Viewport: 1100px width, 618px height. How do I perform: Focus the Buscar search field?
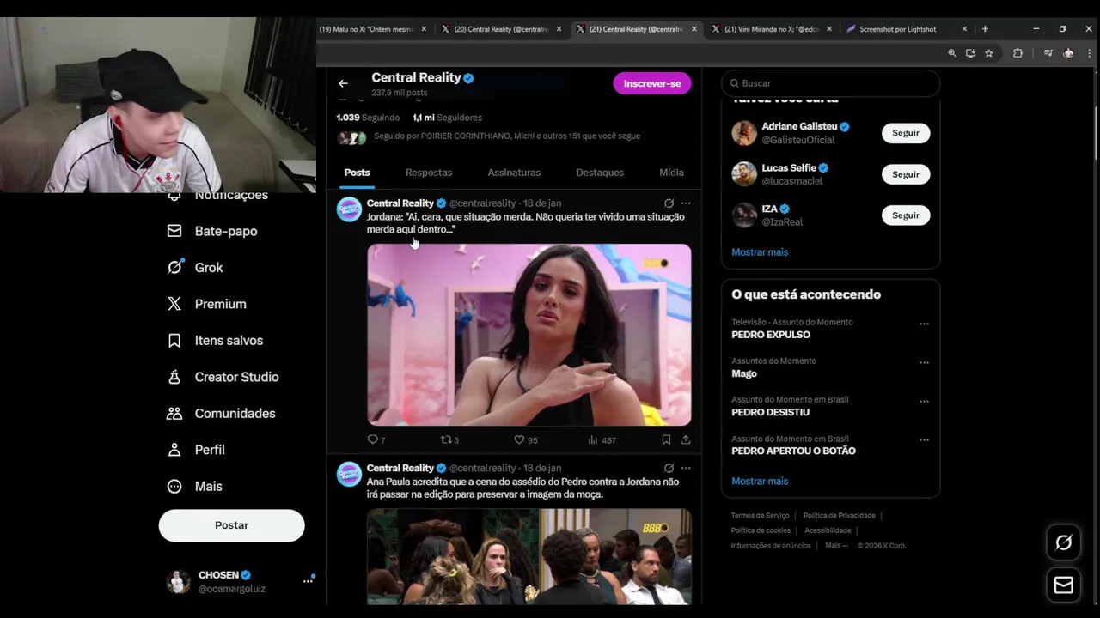(x=830, y=83)
